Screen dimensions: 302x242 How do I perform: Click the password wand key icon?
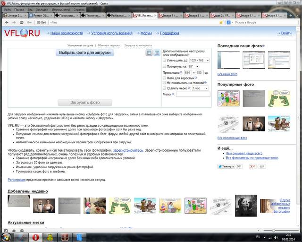(29, 22)
